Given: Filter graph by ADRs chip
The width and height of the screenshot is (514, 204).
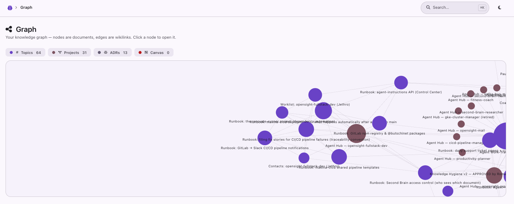Looking at the screenshot, I should point(113,52).
